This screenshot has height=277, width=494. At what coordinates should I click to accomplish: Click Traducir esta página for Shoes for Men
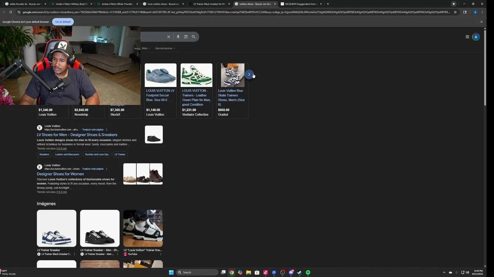coord(93,130)
